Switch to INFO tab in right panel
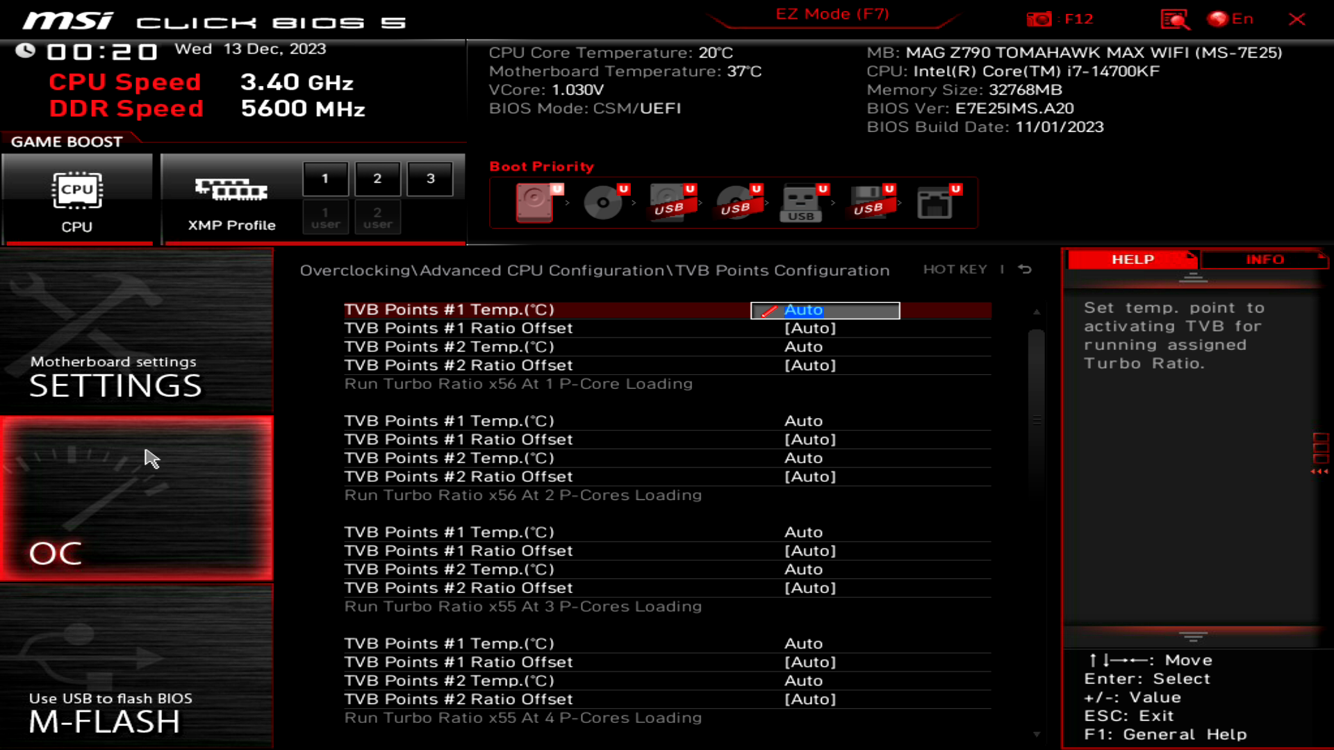 coord(1265,259)
